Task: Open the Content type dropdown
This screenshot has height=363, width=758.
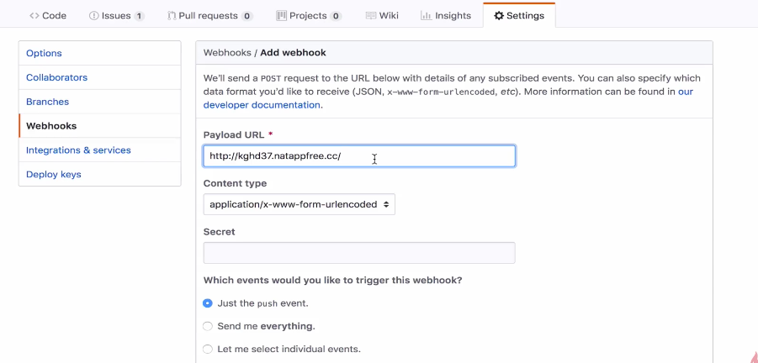Action: pyautogui.click(x=299, y=204)
